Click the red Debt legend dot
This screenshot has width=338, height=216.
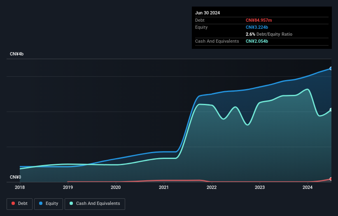[x=13, y=203]
